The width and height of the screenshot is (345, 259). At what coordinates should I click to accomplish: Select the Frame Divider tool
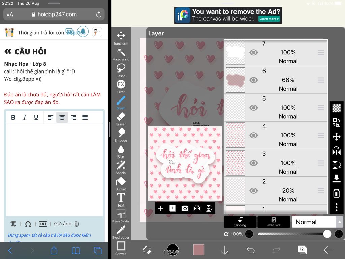tap(121, 216)
